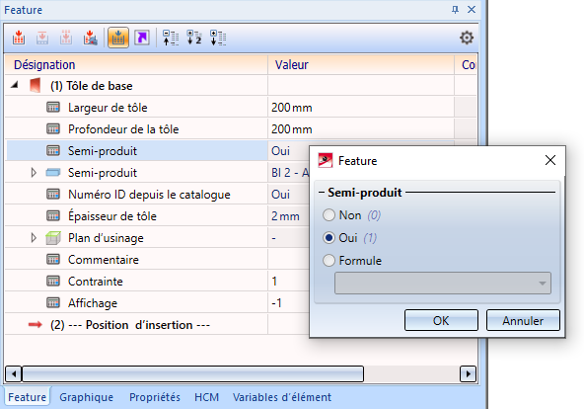
Task: Expand the Semi-produit tree node
Action: pos(34,173)
